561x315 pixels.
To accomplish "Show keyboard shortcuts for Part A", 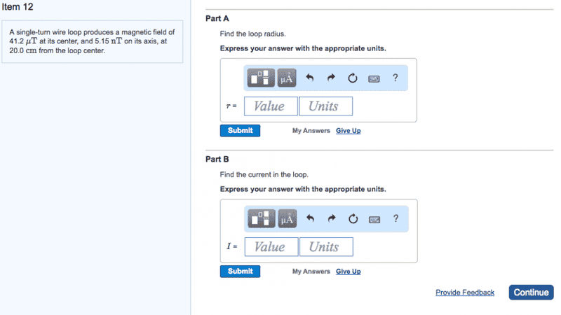I will [x=374, y=78].
